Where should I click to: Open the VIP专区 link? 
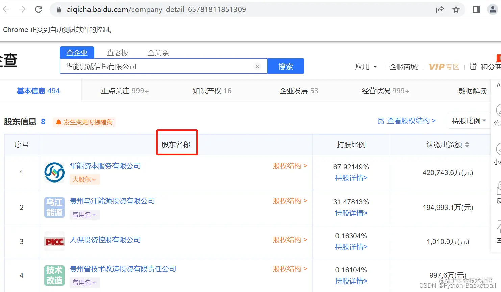(x=444, y=67)
